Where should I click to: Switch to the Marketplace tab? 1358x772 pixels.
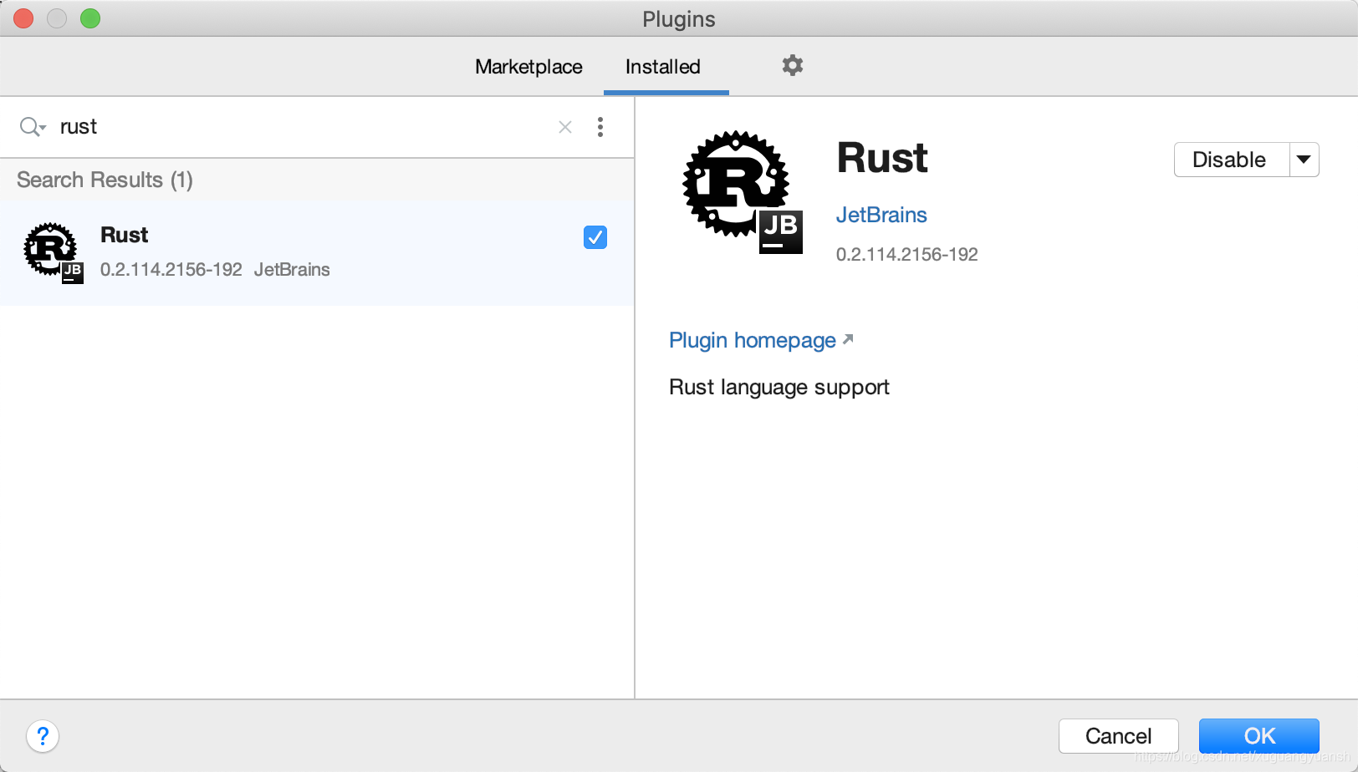[528, 67]
